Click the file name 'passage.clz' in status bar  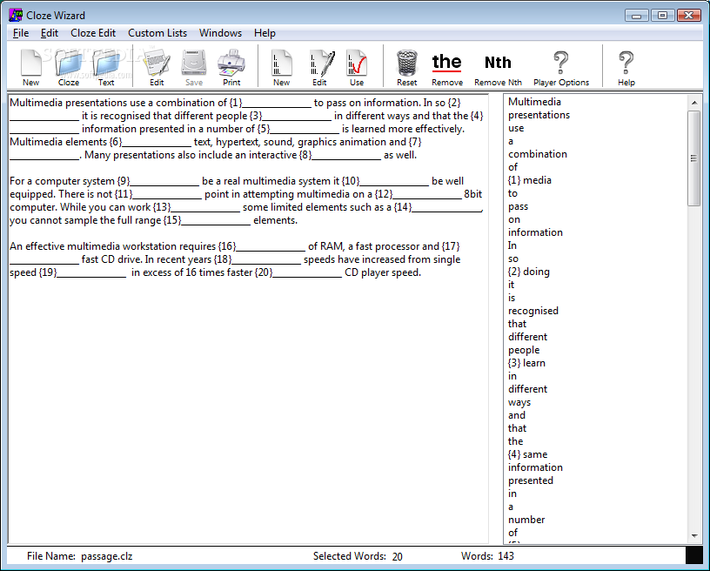point(106,556)
